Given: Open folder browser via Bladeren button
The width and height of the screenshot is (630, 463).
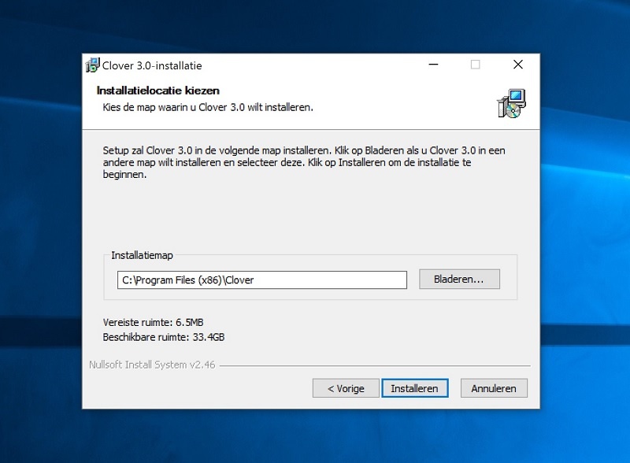Looking at the screenshot, I should [459, 279].
